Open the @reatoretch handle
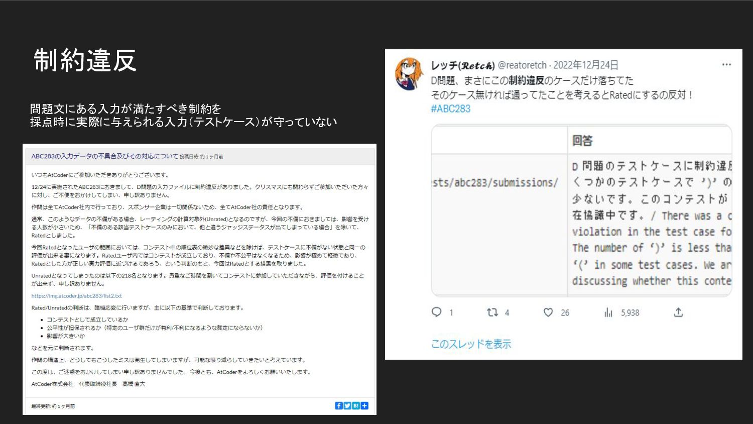753x424 pixels. (522, 65)
